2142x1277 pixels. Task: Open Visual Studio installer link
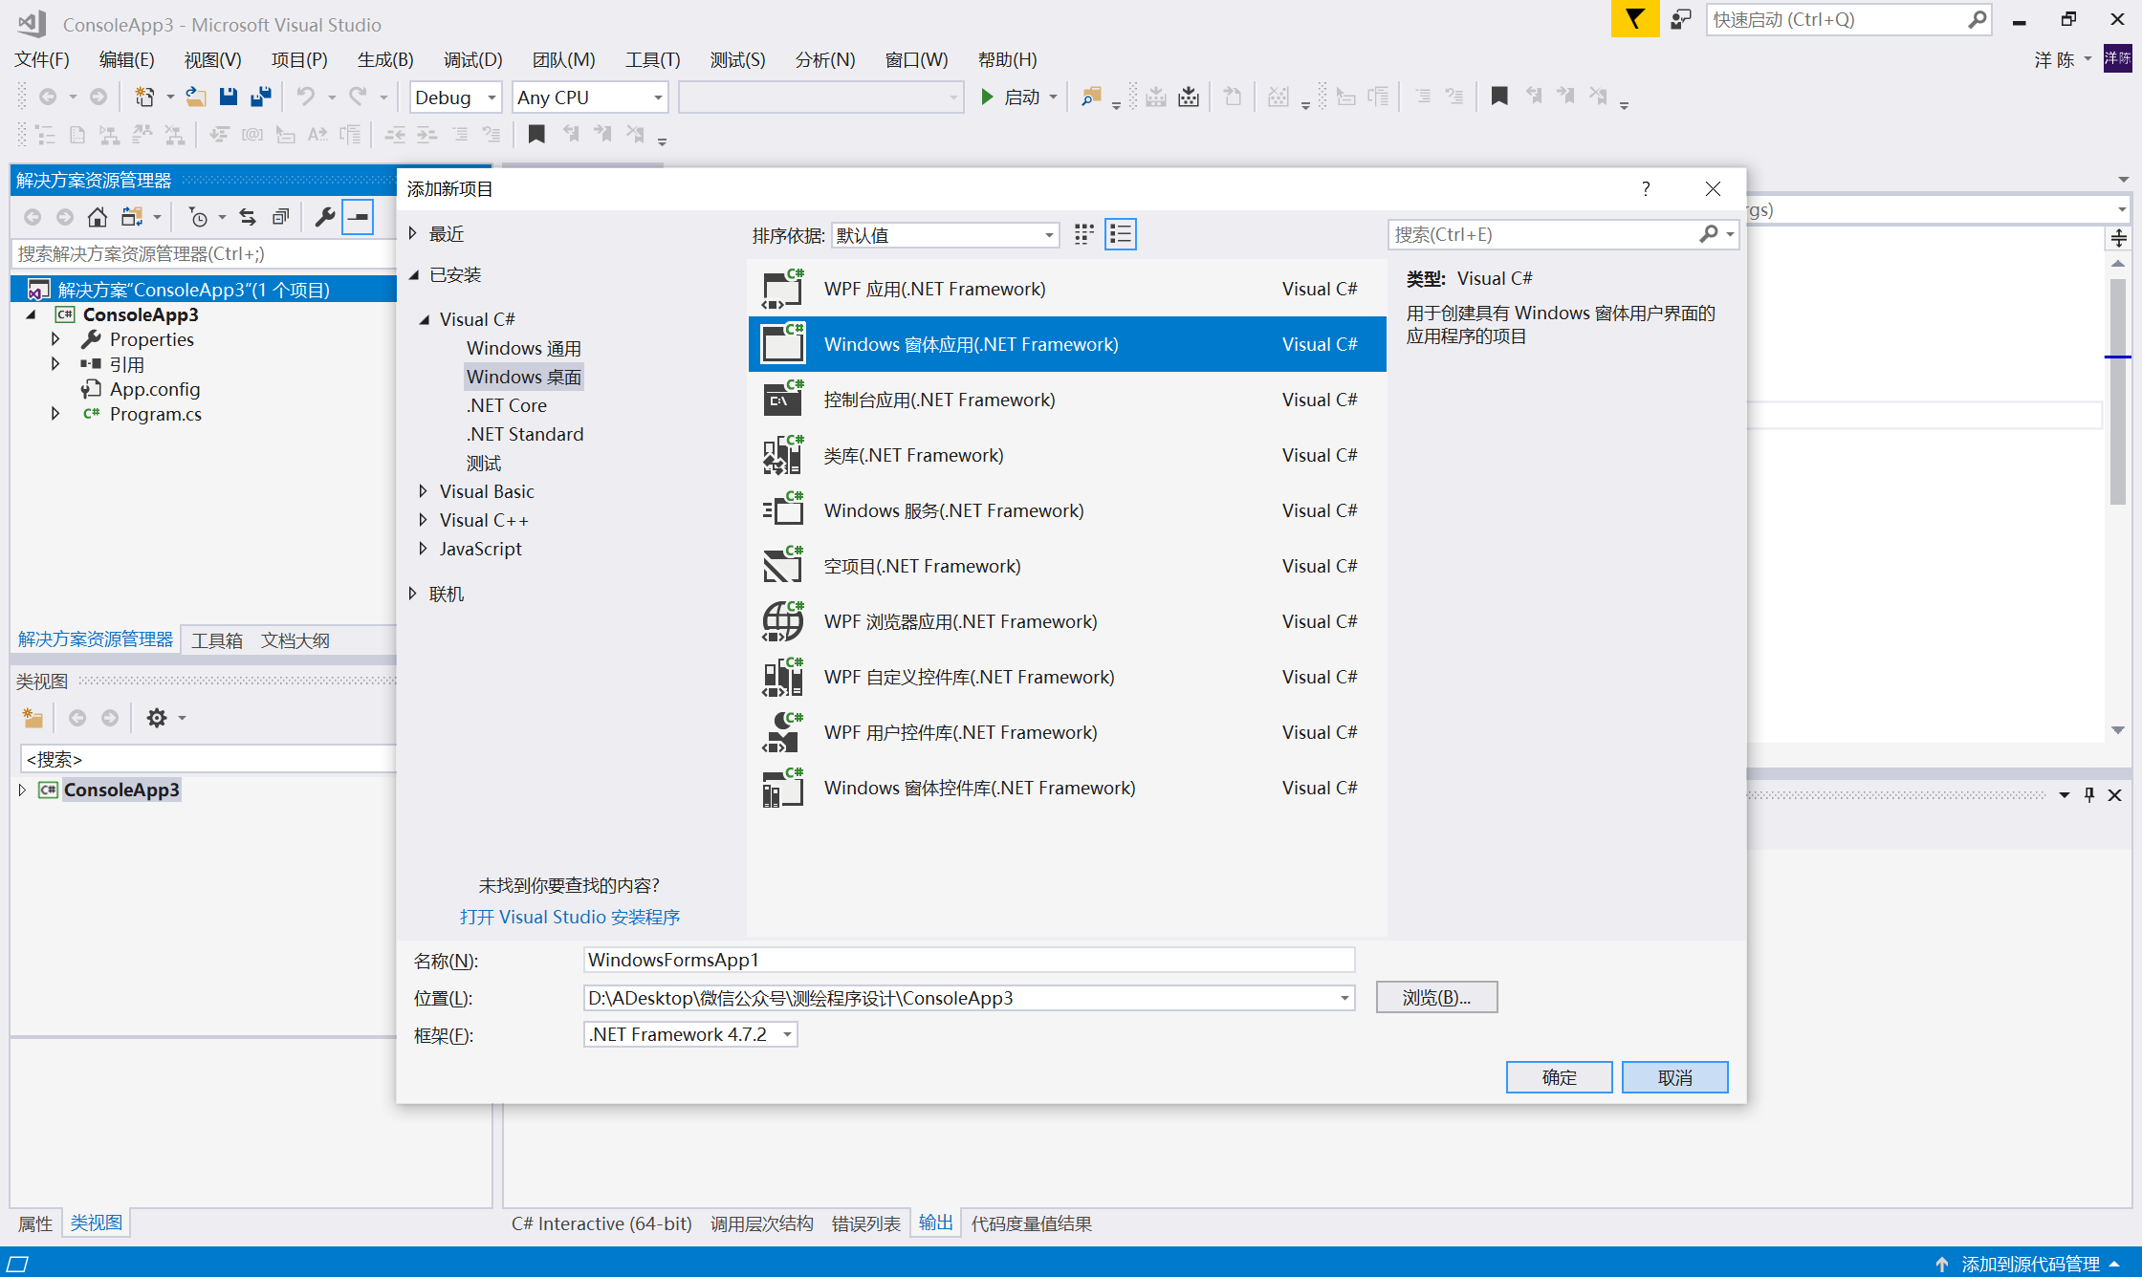click(x=569, y=917)
